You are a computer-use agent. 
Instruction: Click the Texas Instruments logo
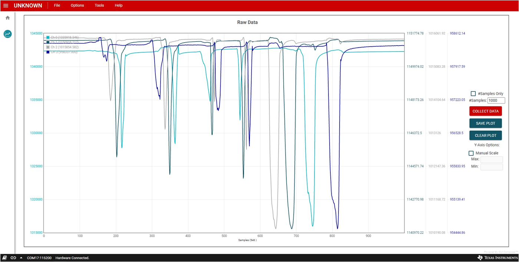click(x=497, y=258)
